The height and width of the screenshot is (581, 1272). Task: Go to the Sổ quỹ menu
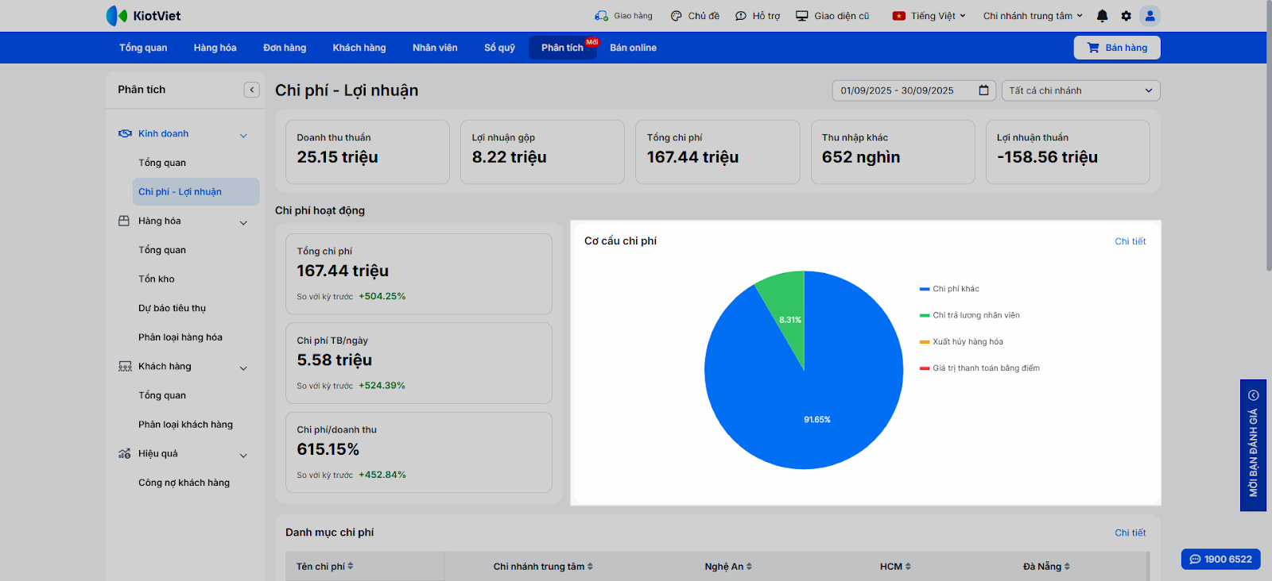coord(499,48)
